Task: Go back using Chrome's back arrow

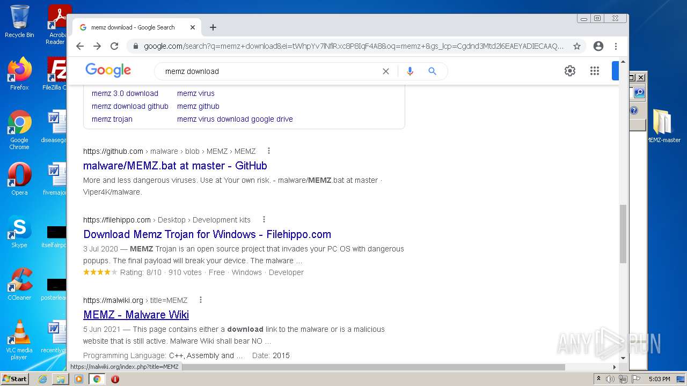Action: [80, 46]
